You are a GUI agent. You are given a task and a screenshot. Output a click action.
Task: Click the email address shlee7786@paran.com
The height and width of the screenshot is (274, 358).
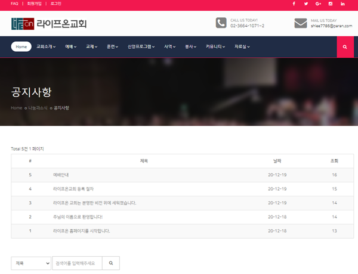pyautogui.click(x=331, y=26)
